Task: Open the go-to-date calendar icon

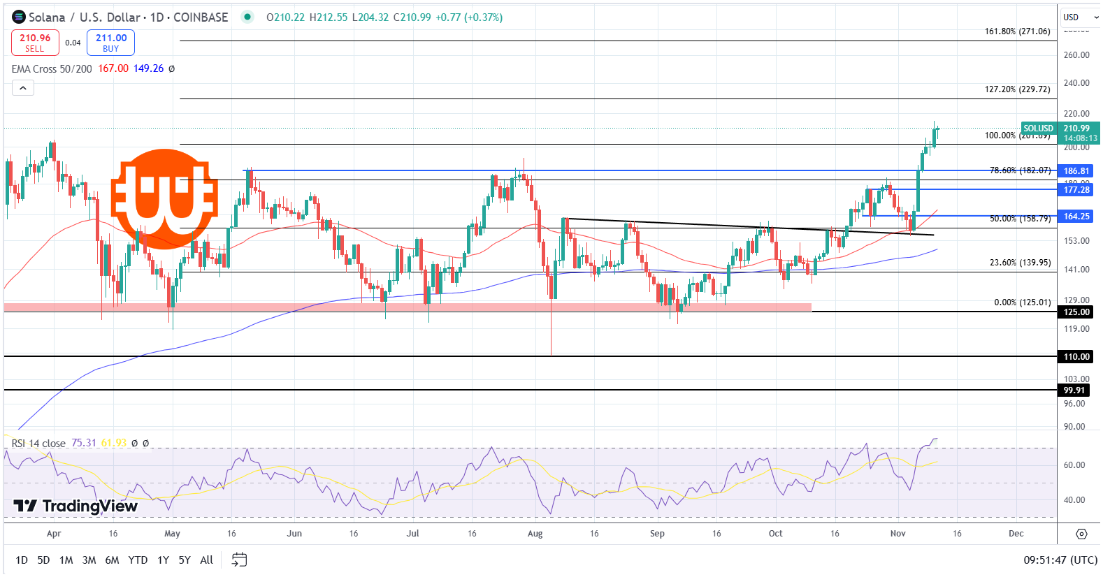Action: (x=239, y=560)
